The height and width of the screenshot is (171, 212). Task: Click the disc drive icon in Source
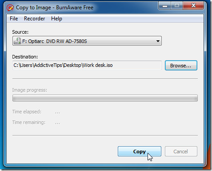coord(17,41)
